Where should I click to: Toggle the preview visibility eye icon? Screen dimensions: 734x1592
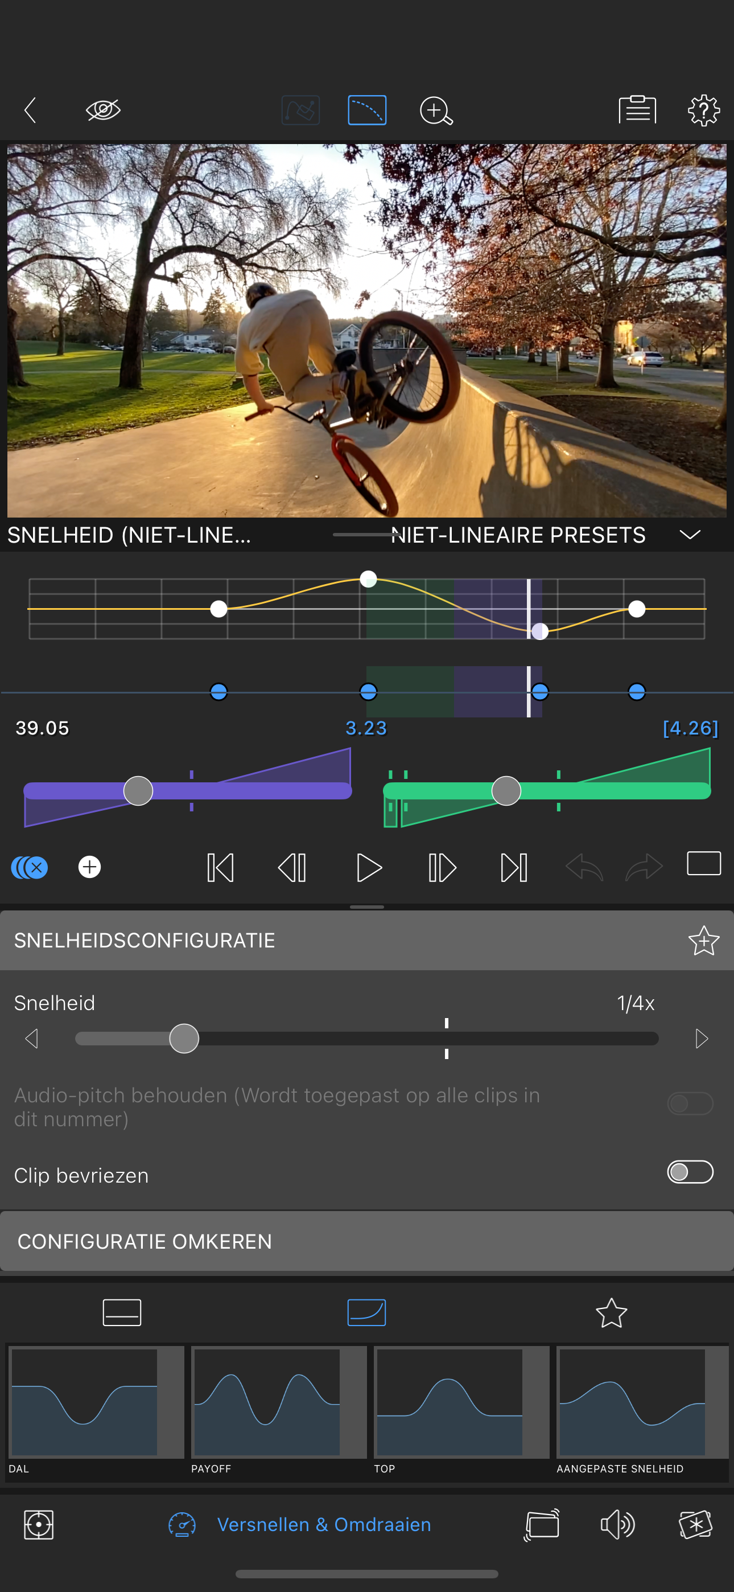(103, 110)
